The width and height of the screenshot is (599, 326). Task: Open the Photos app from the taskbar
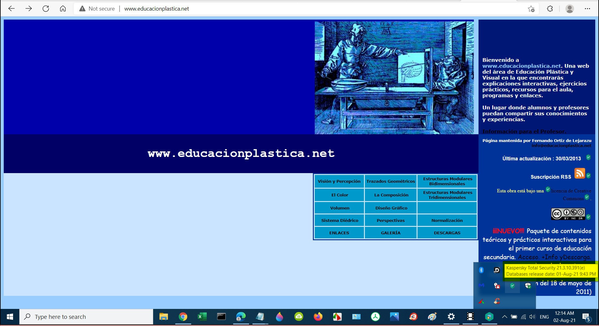[x=394, y=317]
